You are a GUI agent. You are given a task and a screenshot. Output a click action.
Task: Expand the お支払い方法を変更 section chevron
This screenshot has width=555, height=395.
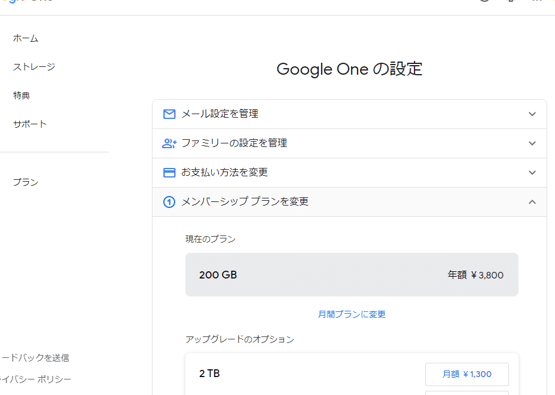532,172
